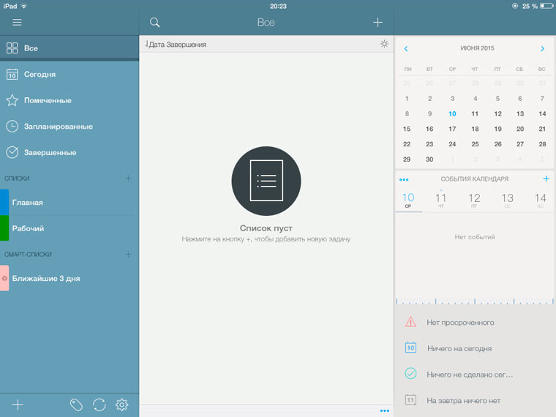556x417 pixels.
Task: Open the hamburger menu icon
Action: [x=17, y=23]
